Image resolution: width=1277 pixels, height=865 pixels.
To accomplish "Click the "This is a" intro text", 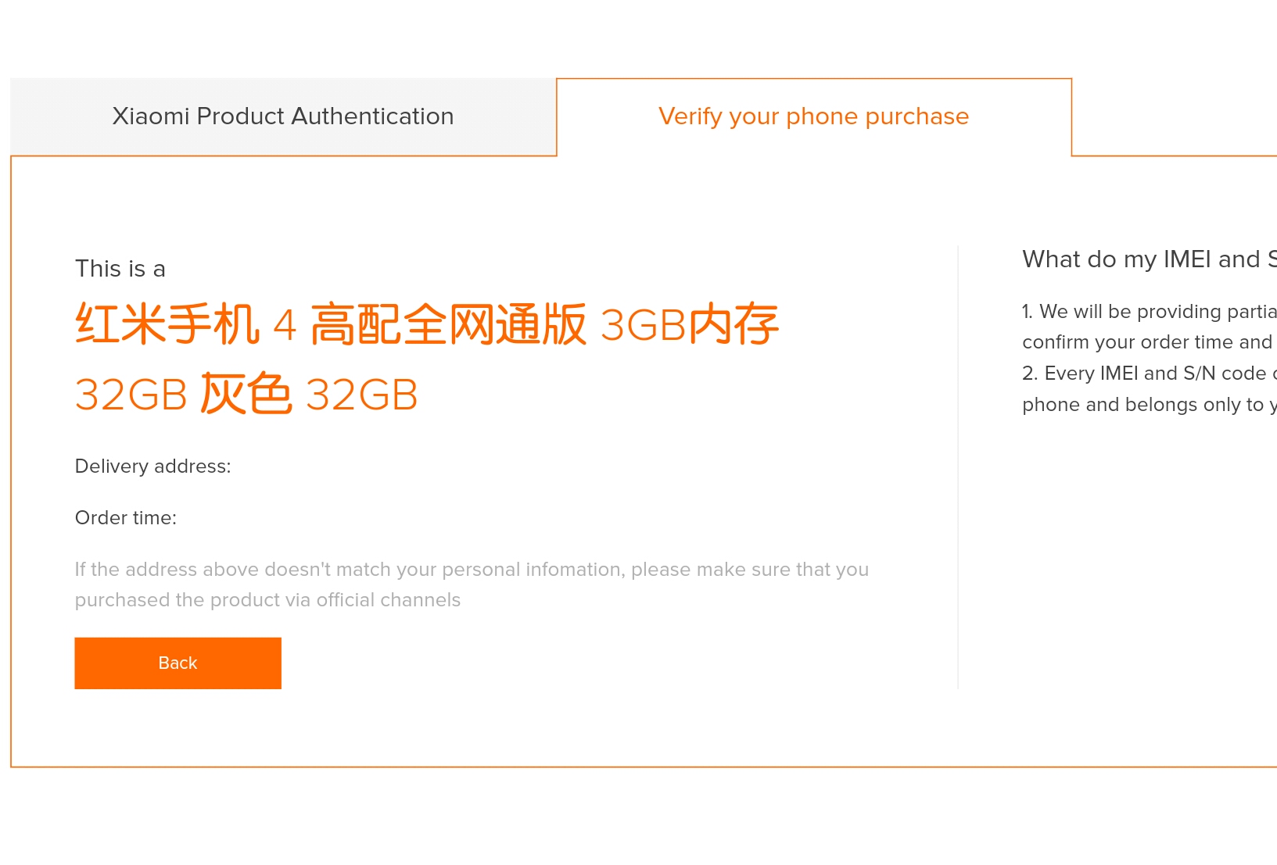I will 120,269.
